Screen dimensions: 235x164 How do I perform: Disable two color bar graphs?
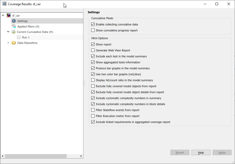tap(93, 74)
